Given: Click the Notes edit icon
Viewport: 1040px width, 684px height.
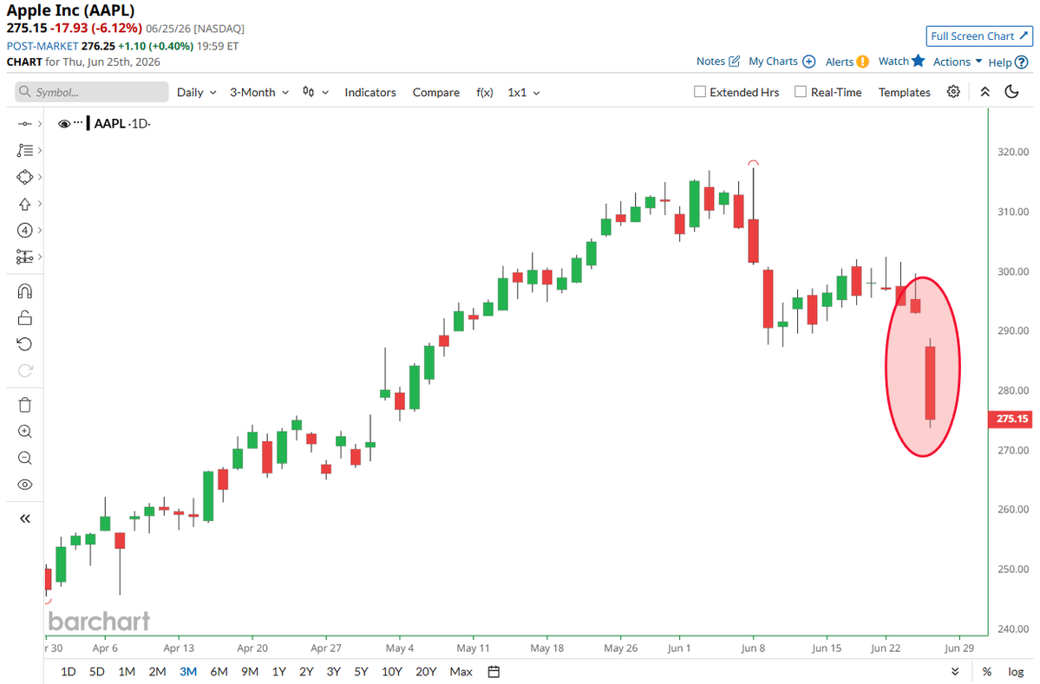Looking at the screenshot, I should click(x=734, y=61).
